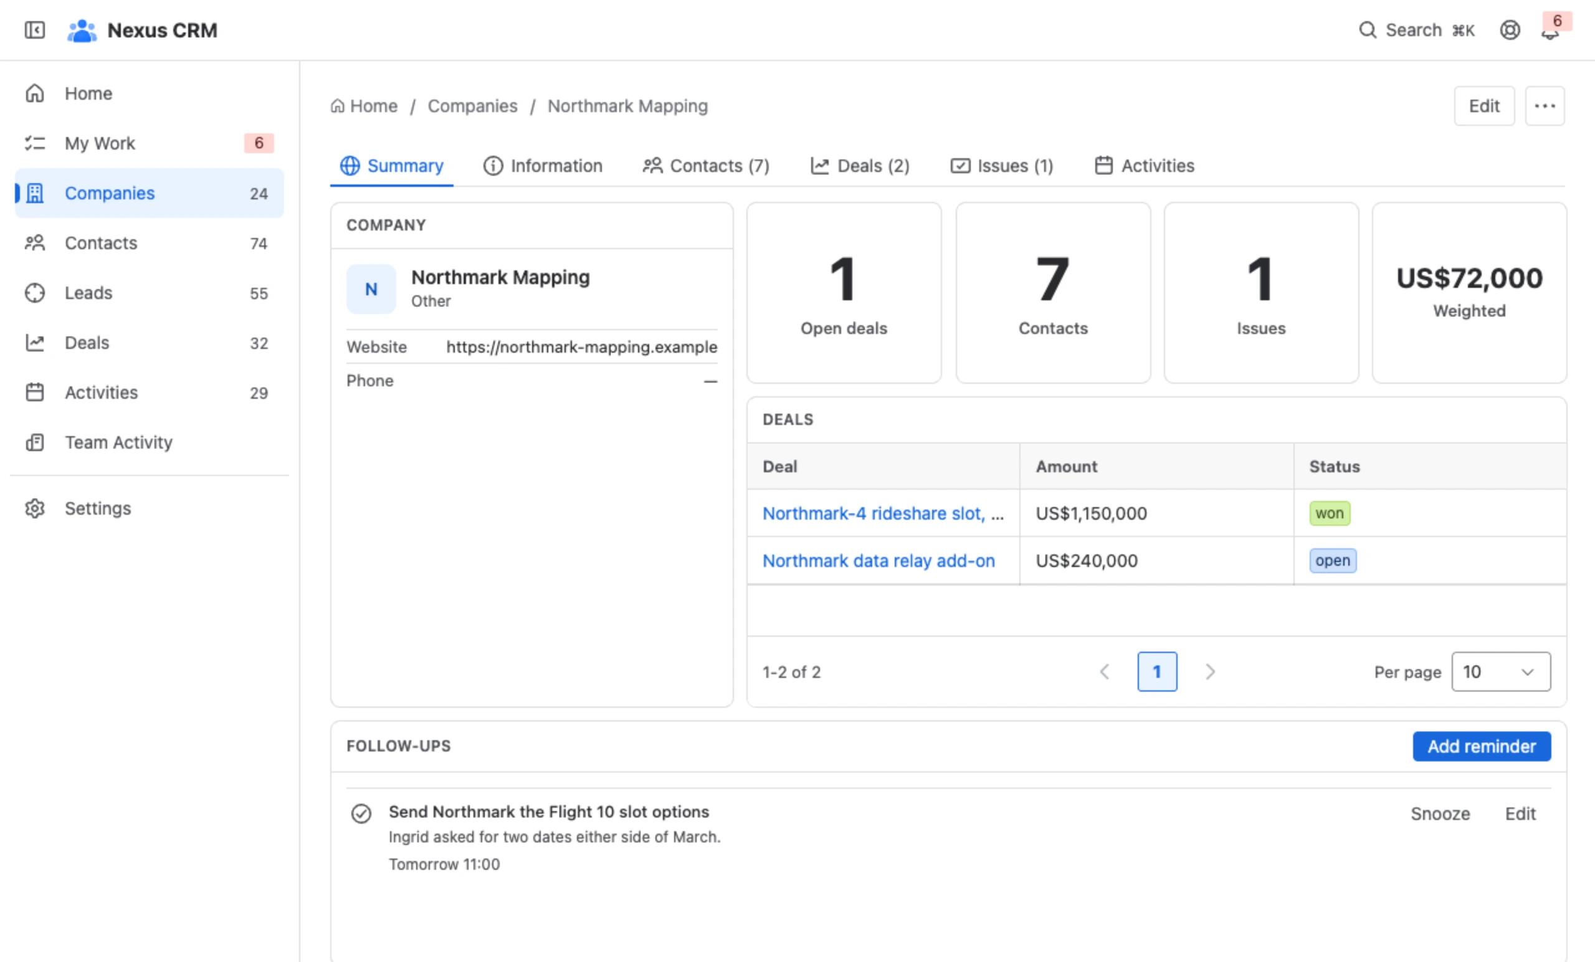
Task: Open the more actions ellipsis menu
Action: [x=1545, y=105]
